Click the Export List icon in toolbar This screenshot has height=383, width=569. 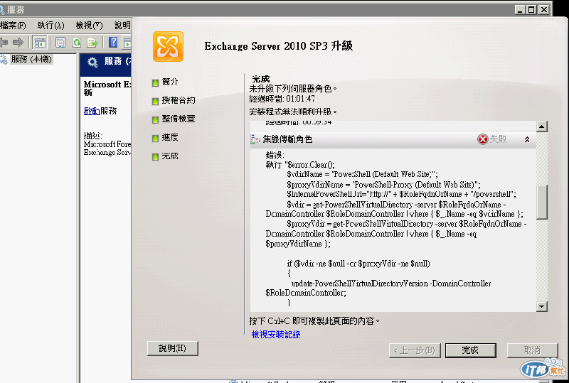pos(92,43)
